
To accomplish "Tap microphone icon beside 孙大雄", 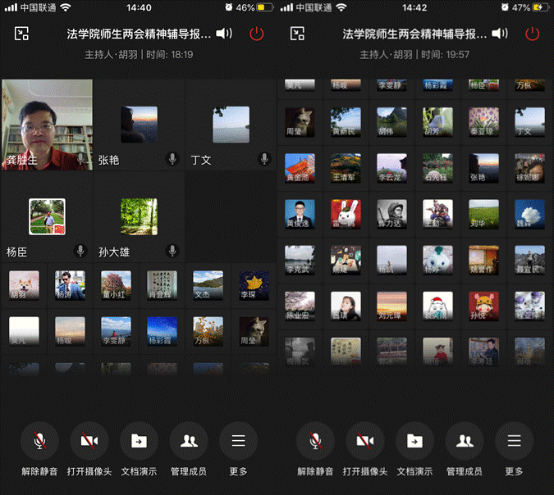I will point(172,251).
